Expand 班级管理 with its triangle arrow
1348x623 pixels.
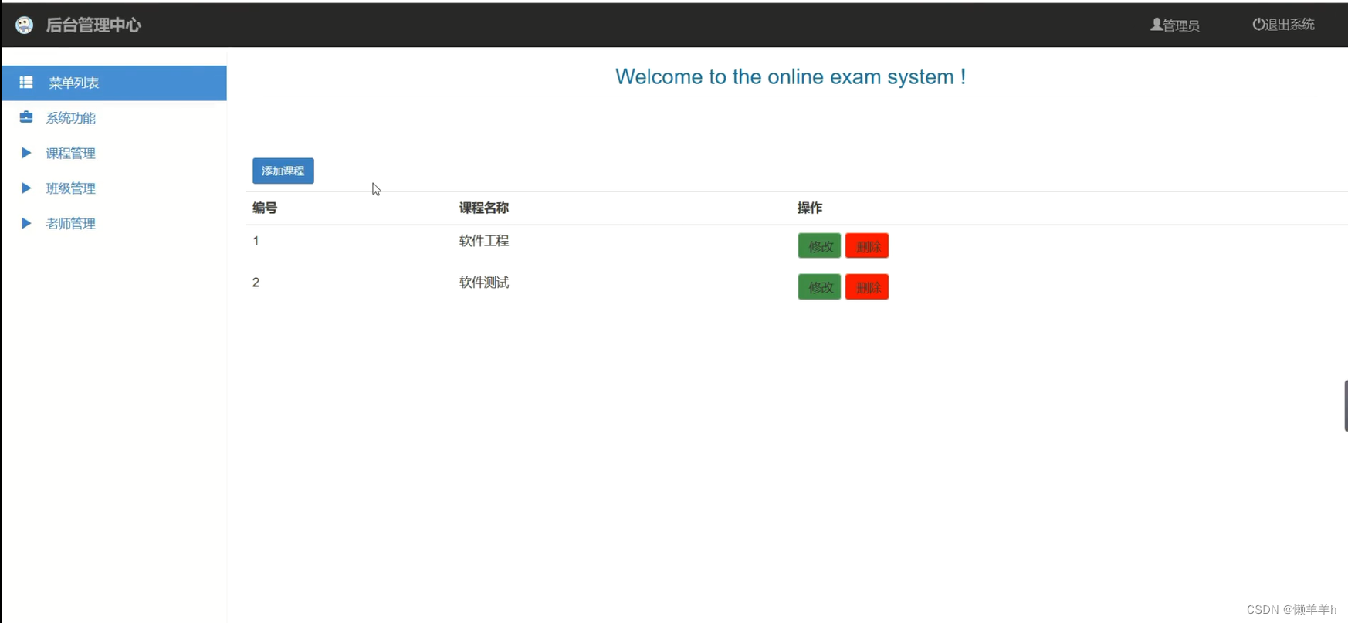(x=26, y=188)
